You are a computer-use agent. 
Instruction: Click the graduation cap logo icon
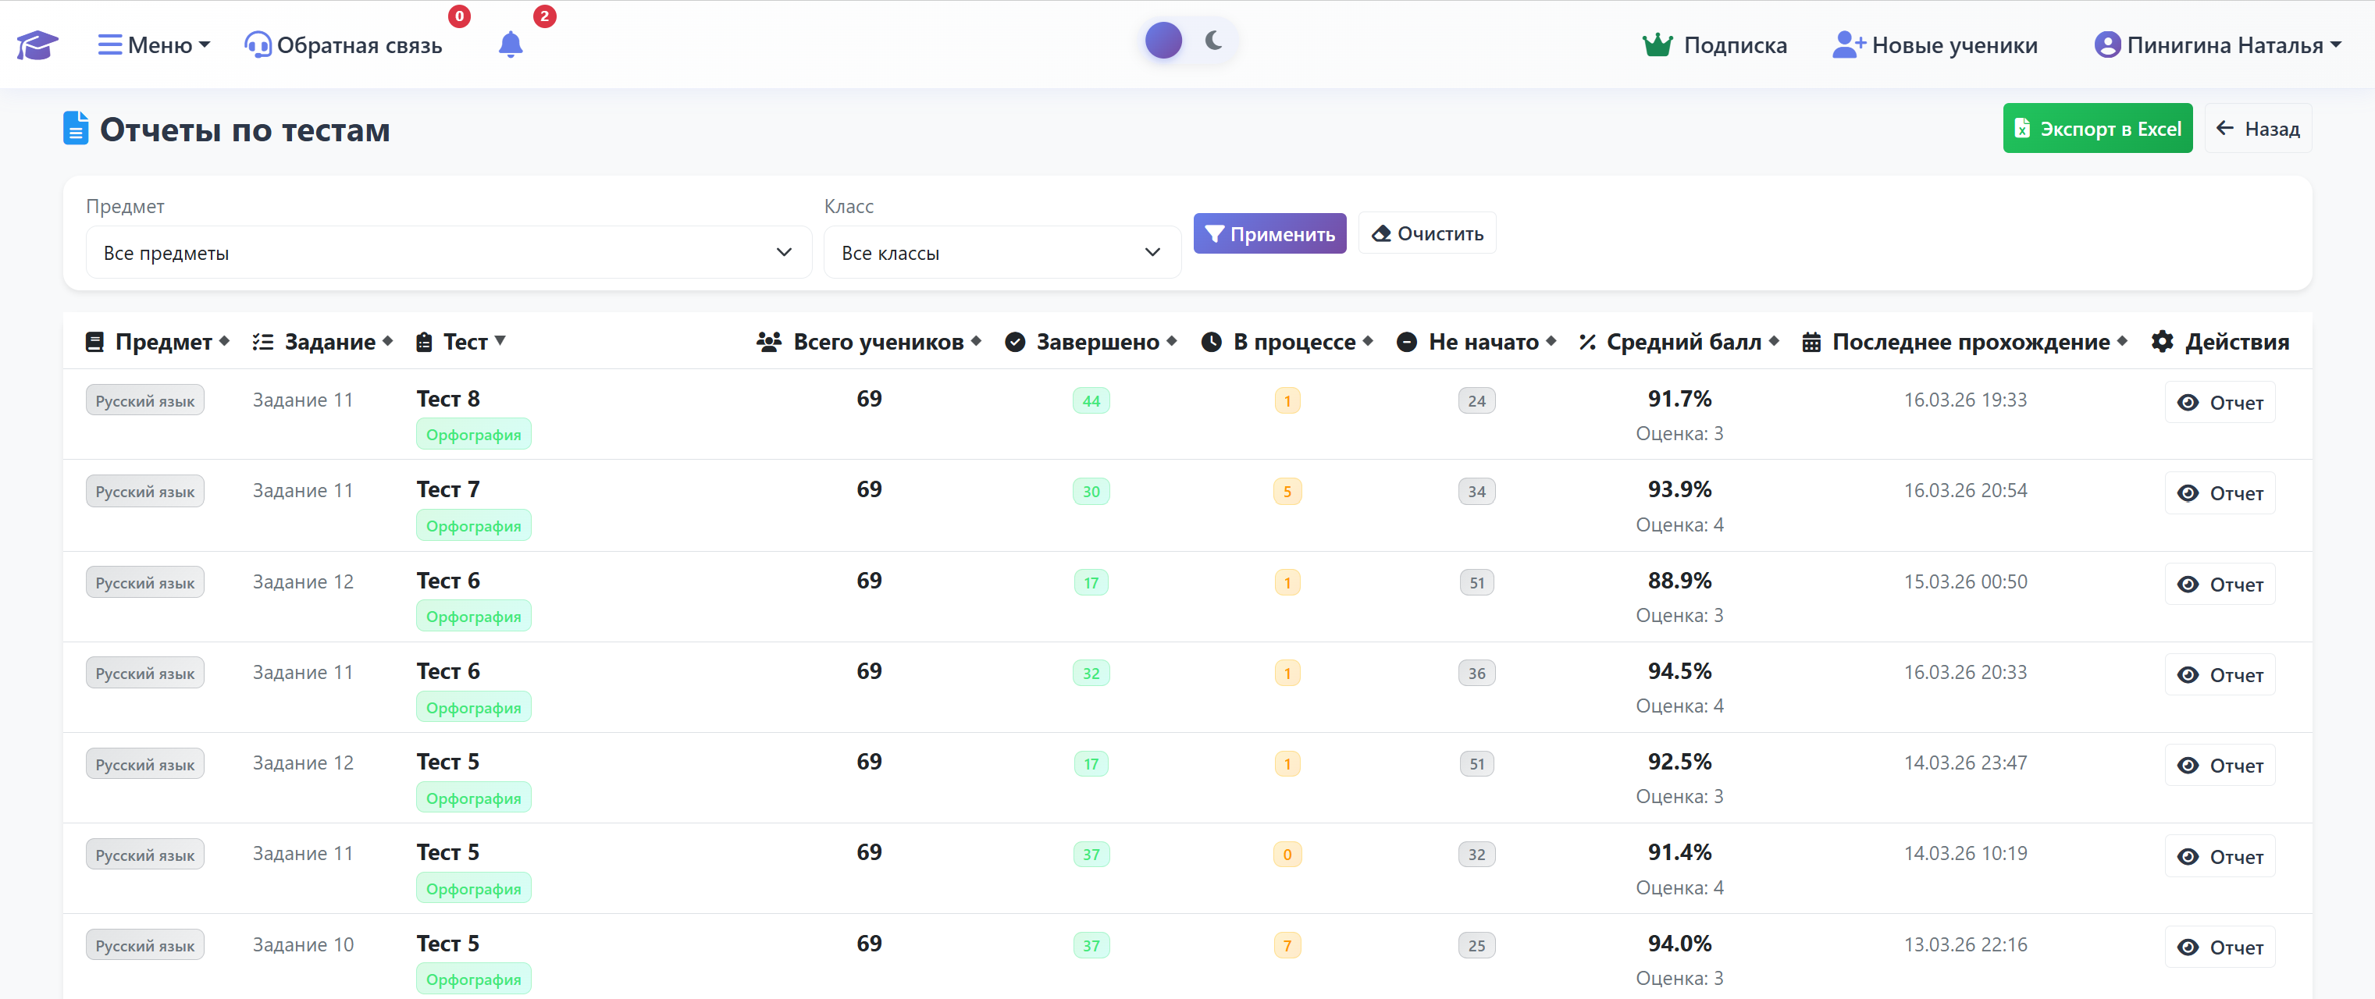37,45
